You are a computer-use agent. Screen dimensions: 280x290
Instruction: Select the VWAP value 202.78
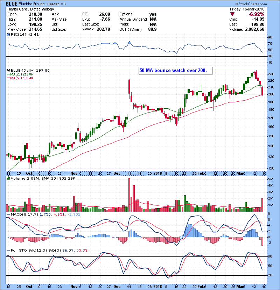[x=103, y=29]
